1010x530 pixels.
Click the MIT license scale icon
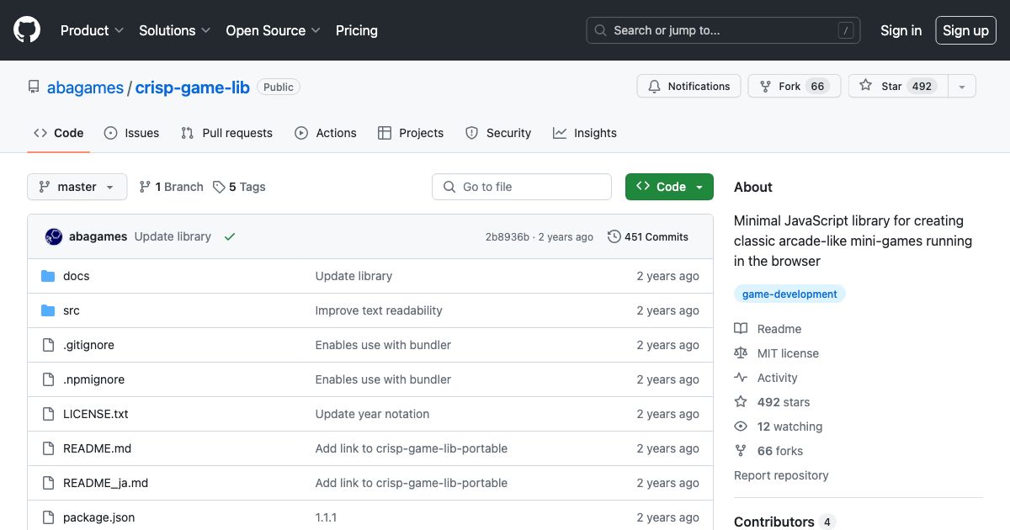point(742,352)
